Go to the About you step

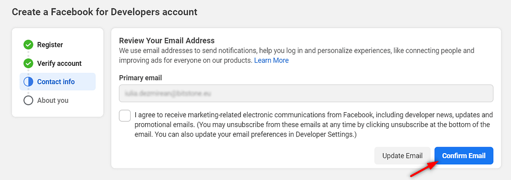coord(53,100)
